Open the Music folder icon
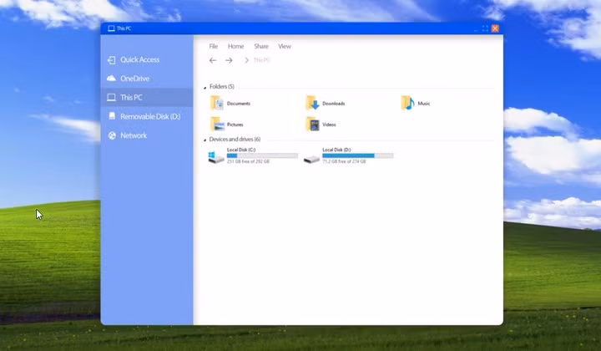This screenshot has width=601, height=351. coord(407,103)
